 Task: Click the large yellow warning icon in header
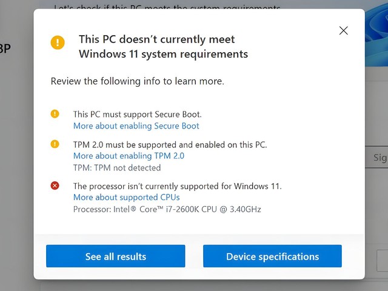coord(57,42)
